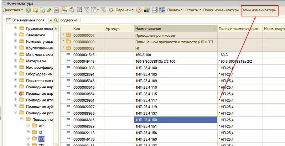The width and height of the screenshot is (285, 146).
Task: Click Зоны номенклатуры button
Action: (x=259, y=10)
